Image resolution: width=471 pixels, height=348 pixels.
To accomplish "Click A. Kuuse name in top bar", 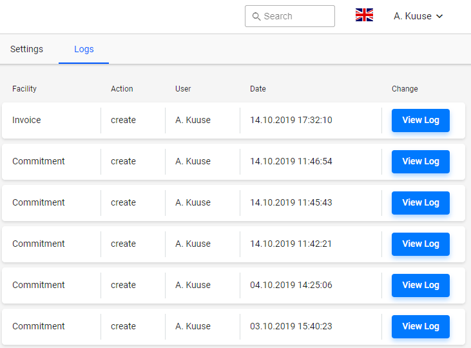I will 412,16.
